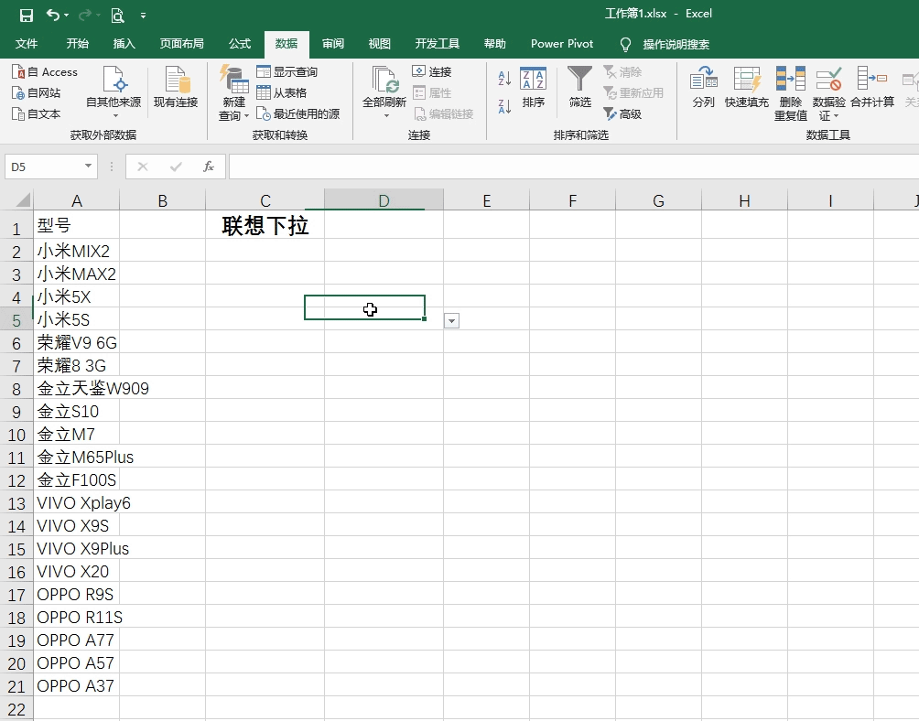Click cell containing 联想下拉
This screenshot has height=721, width=919.
point(265,226)
